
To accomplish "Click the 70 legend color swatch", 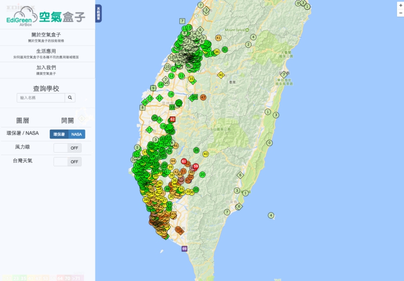I will 68,278.
